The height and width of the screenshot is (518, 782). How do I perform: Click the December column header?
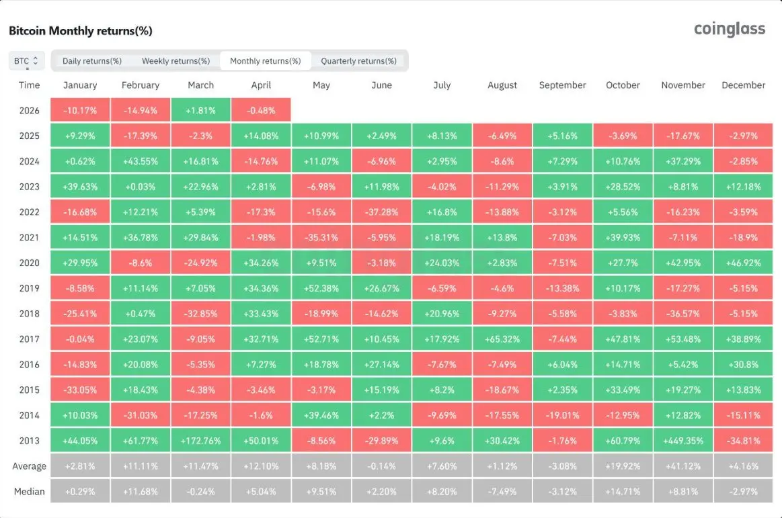743,85
